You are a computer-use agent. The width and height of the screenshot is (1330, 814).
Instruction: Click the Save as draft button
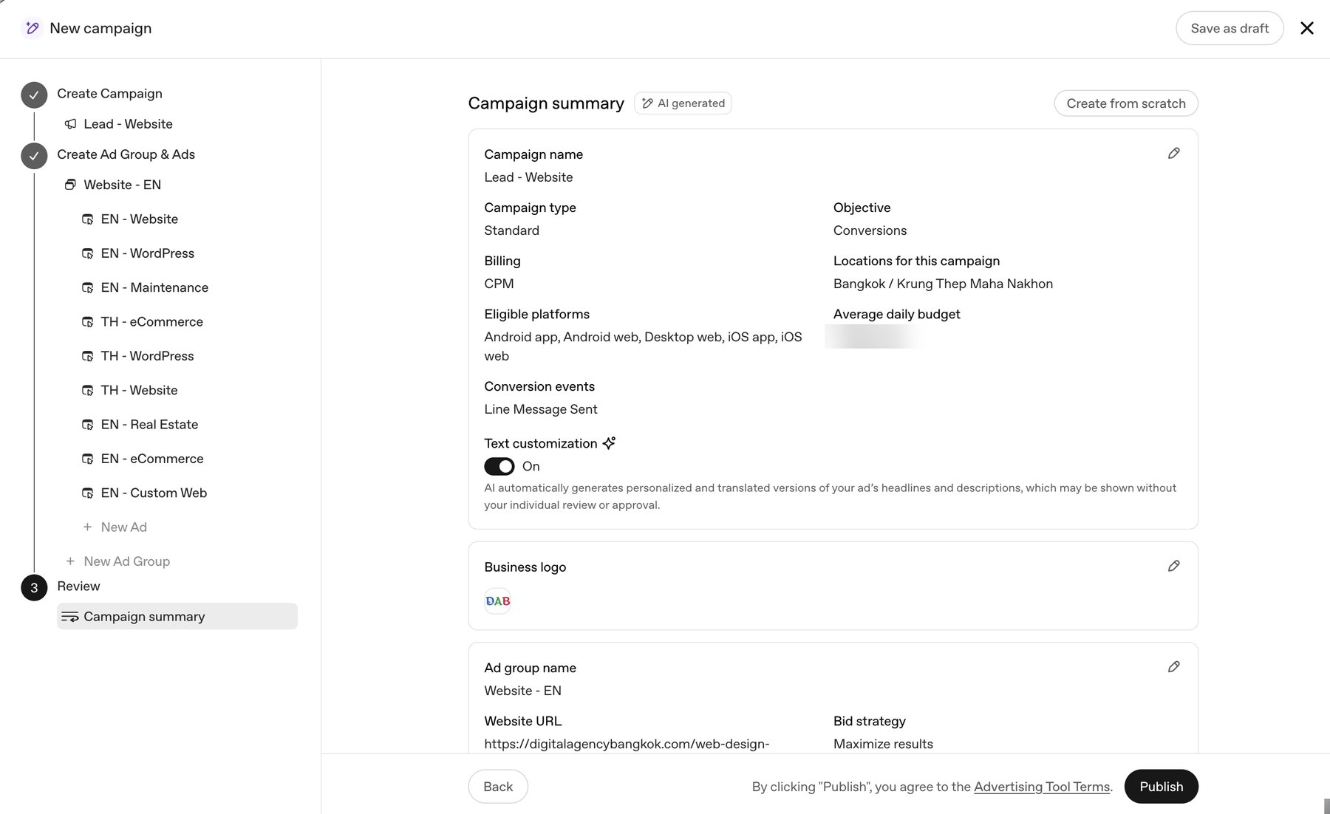(1230, 28)
